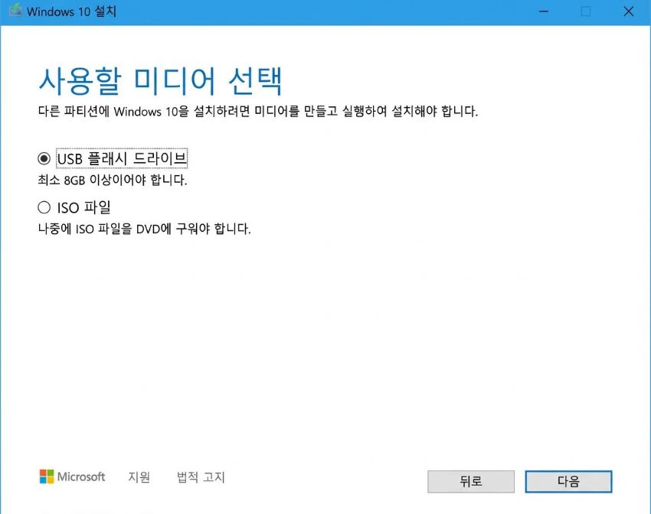Maximize the Windows 10 설치 window
This screenshot has width=651, height=514.
(585, 11)
